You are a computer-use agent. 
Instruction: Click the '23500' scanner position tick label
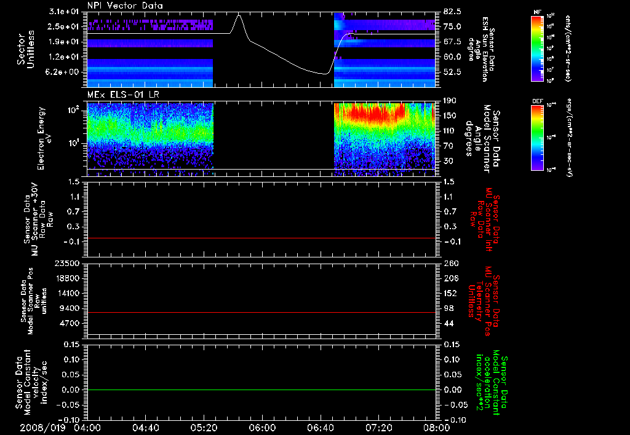68,264
